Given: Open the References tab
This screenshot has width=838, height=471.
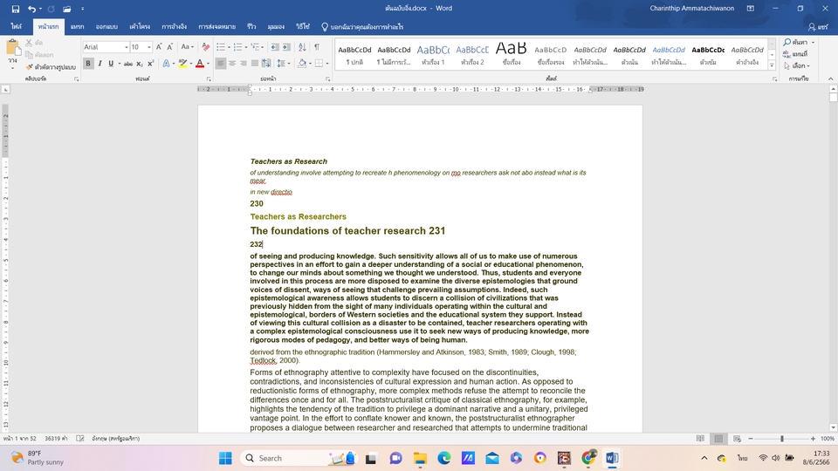Looking at the screenshot, I should click(175, 27).
